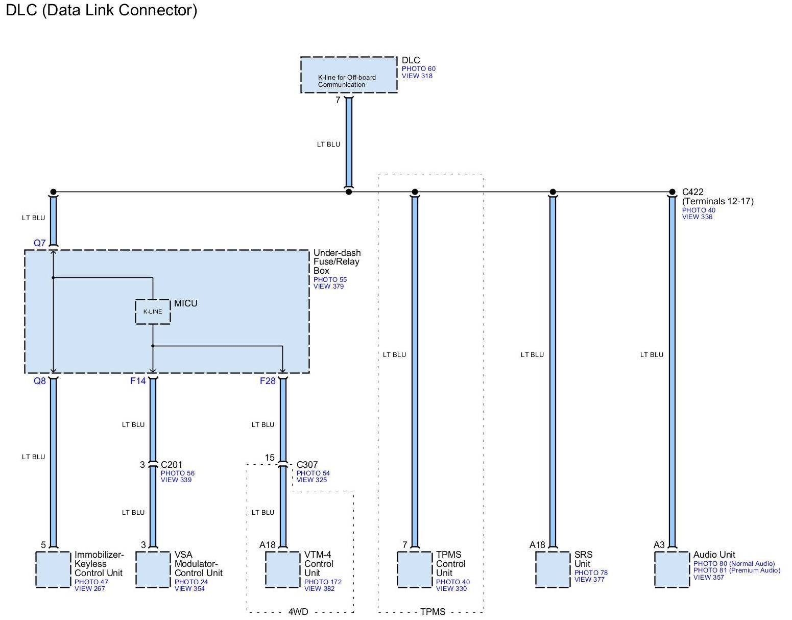Click the VIEW 318 link for DLC
This screenshot has height=620, width=792.
click(x=417, y=76)
